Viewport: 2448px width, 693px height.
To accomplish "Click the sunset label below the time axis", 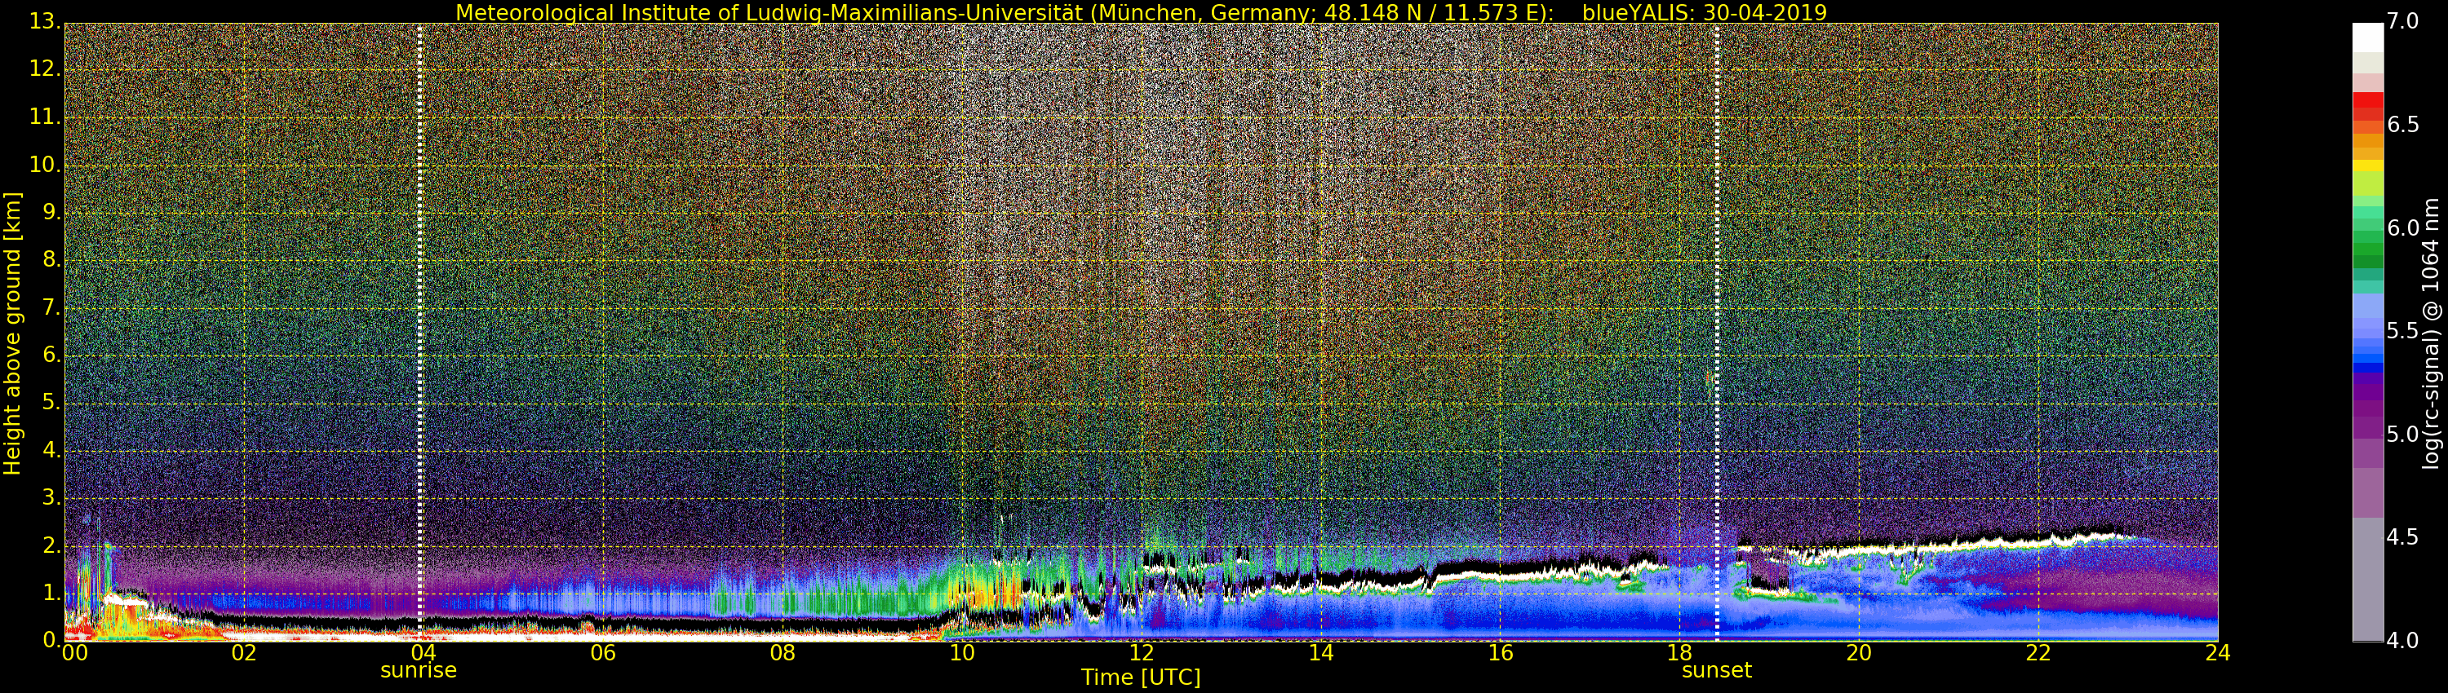I will [x=1716, y=670].
